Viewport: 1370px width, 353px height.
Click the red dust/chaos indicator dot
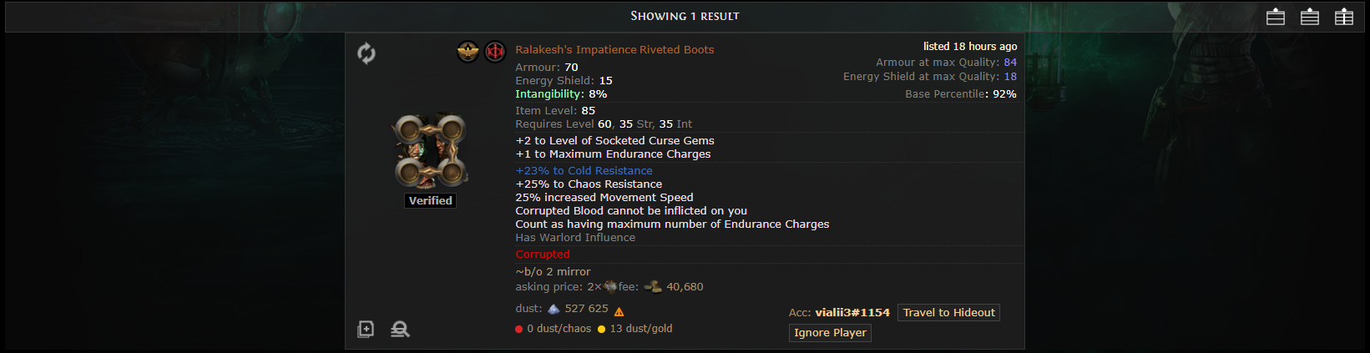coord(519,330)
